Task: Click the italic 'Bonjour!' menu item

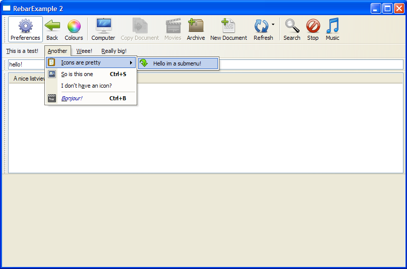Action: pyautogui.click(x=72, y=99)
